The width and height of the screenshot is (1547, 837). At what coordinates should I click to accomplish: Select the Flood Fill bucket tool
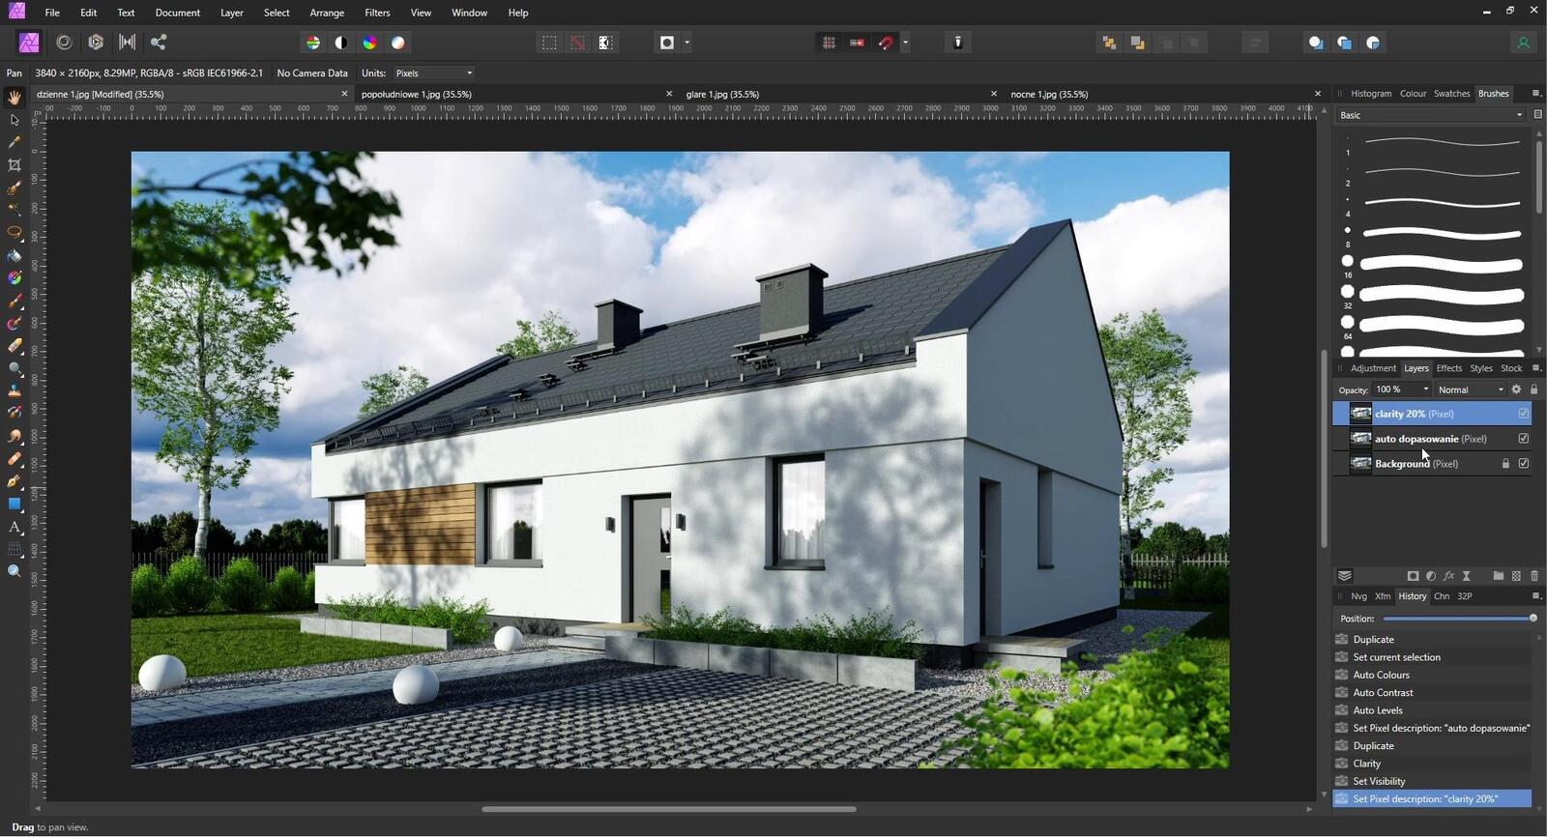click(x=15, y=256)
